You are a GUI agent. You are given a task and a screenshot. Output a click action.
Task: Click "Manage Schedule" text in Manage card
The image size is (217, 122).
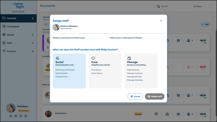(135, 80)
